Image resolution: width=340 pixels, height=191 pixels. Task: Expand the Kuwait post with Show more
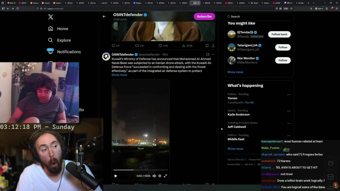click(x=119, y=75)
